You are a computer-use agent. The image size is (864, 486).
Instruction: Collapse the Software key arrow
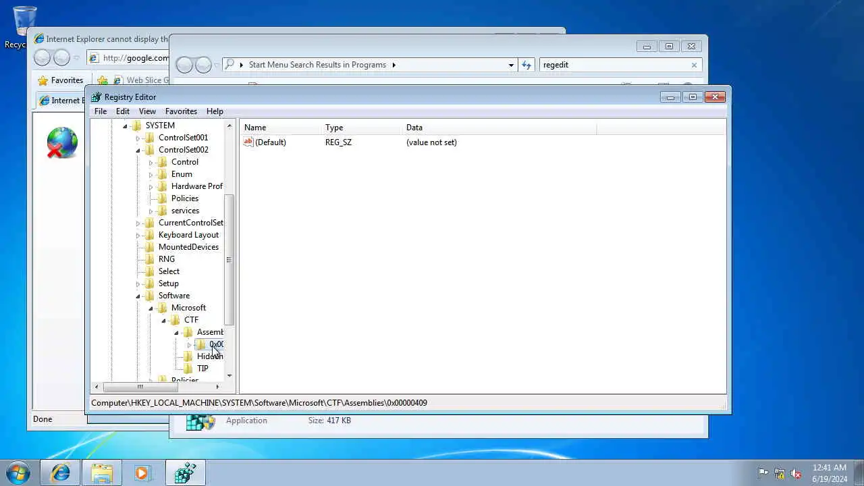pos(138,296)
